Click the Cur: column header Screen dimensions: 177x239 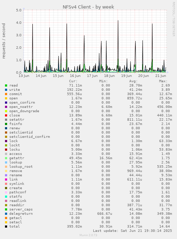[x=73, y=81]
